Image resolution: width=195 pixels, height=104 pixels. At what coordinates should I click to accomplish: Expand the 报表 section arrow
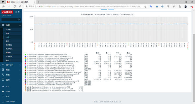point(20,70)
